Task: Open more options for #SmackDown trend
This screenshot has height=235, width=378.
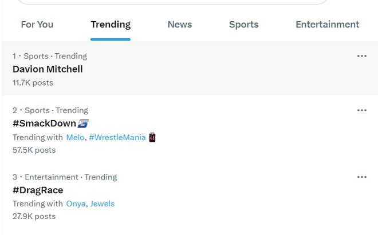Action: (x=362, y=110)
